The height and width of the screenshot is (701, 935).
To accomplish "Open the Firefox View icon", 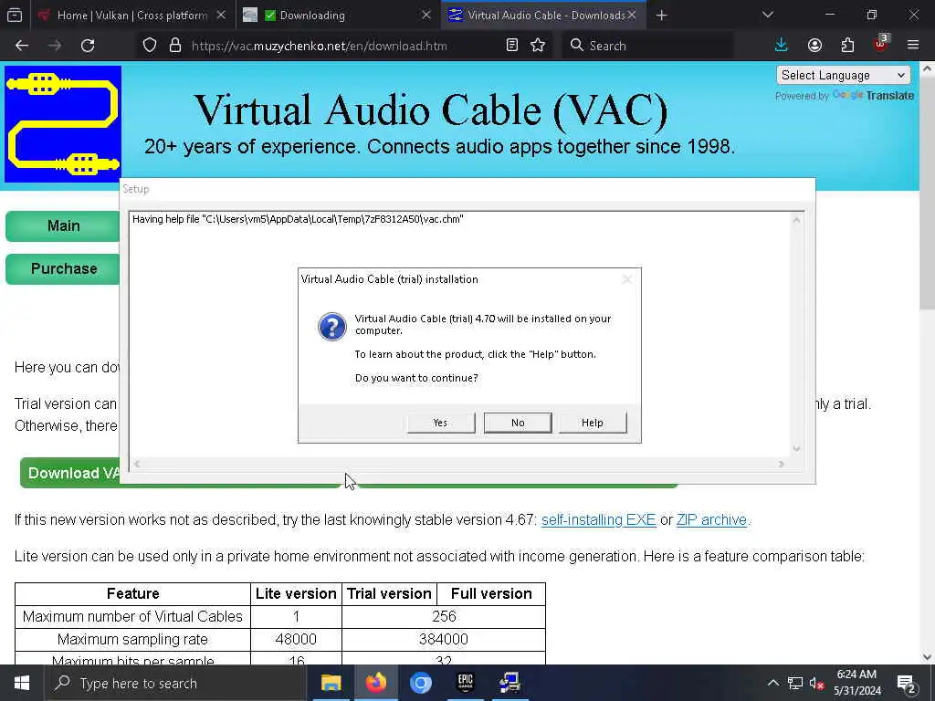I will pyautogui.click(x=15, y=16).
